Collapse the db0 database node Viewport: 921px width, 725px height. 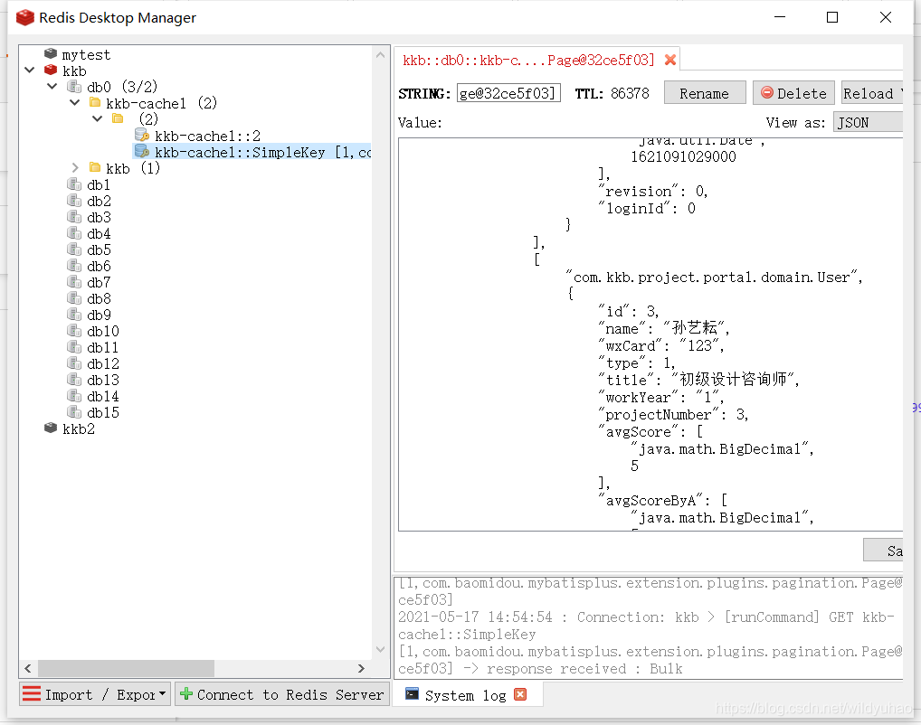[x=53, y=88]
